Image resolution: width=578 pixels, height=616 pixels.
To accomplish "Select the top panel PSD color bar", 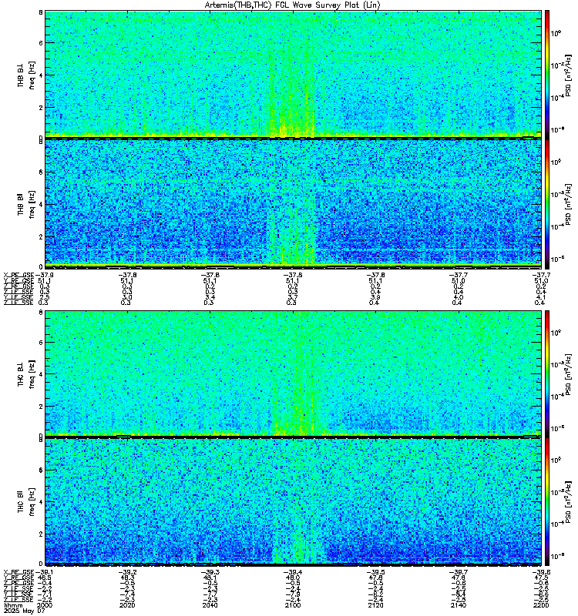I will [546, 74].
